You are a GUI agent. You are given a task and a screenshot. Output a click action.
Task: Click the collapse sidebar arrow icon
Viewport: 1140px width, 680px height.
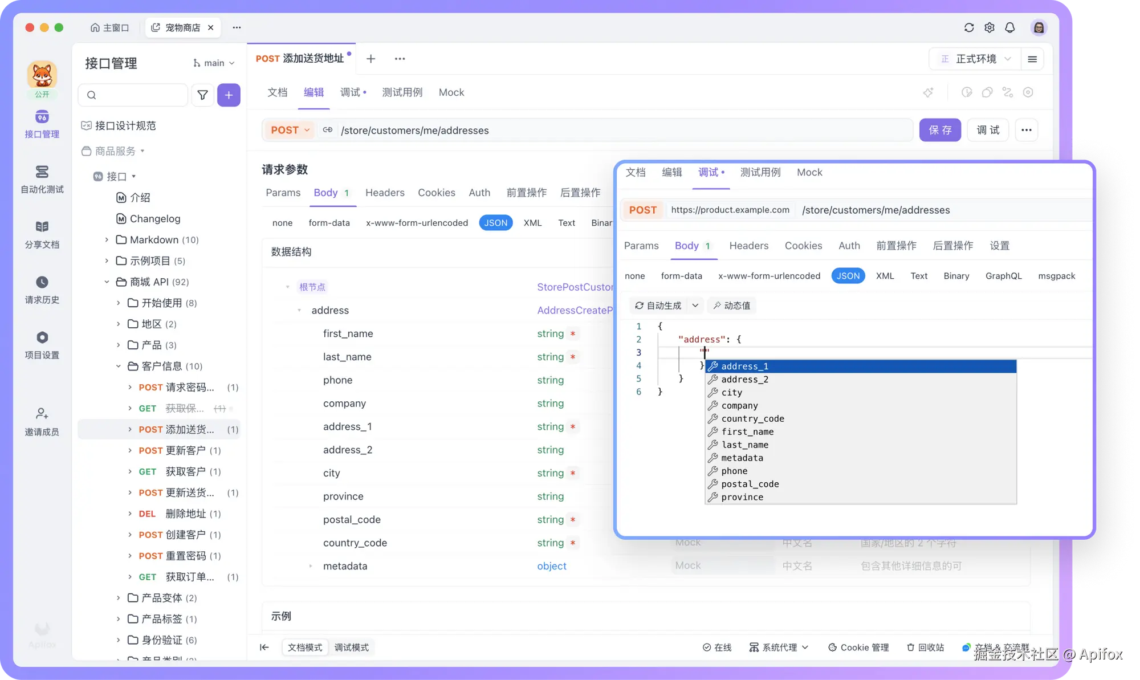click(264, 647)
